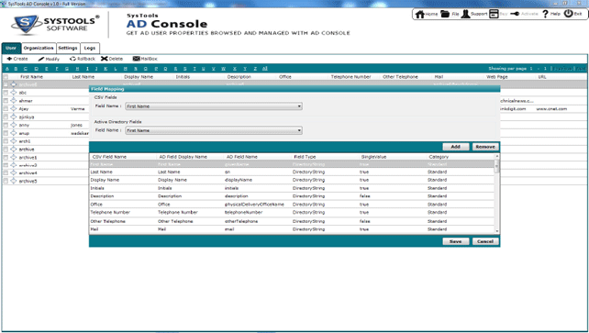Click user icon beside ajinkya row
The image size is (589, 333).
click(x=14, y=117)
